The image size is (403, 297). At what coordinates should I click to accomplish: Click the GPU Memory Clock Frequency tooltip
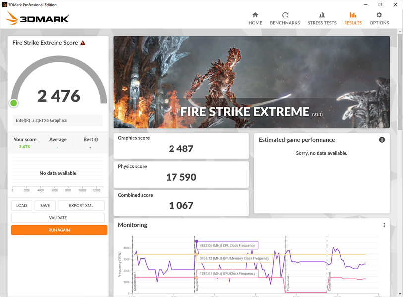point(234,258)
